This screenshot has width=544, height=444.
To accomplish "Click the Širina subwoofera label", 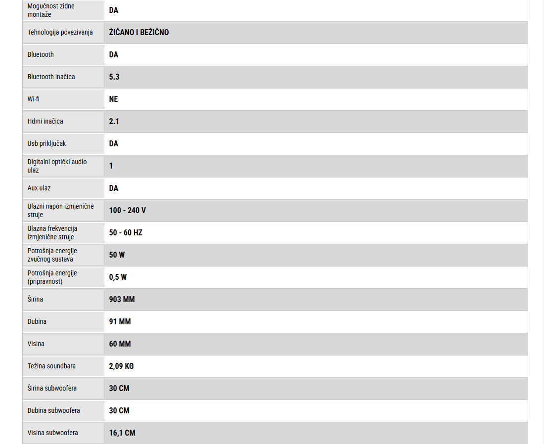I will [x=52, y=388].
